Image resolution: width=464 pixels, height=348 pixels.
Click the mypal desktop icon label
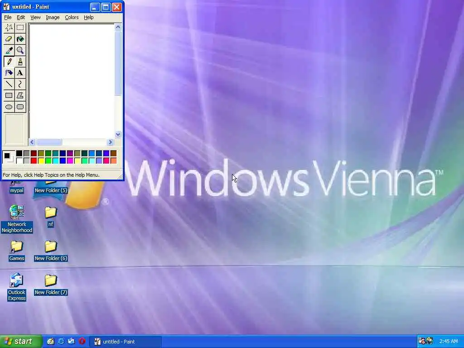(x=17, y=190)
